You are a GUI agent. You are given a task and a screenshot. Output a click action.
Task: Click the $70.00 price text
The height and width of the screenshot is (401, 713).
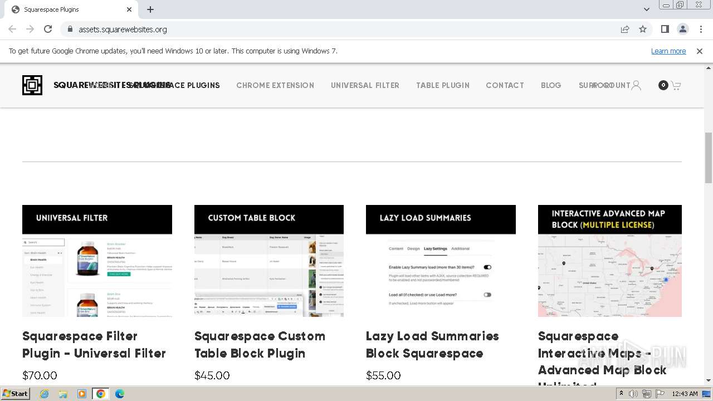coord(40,375)
